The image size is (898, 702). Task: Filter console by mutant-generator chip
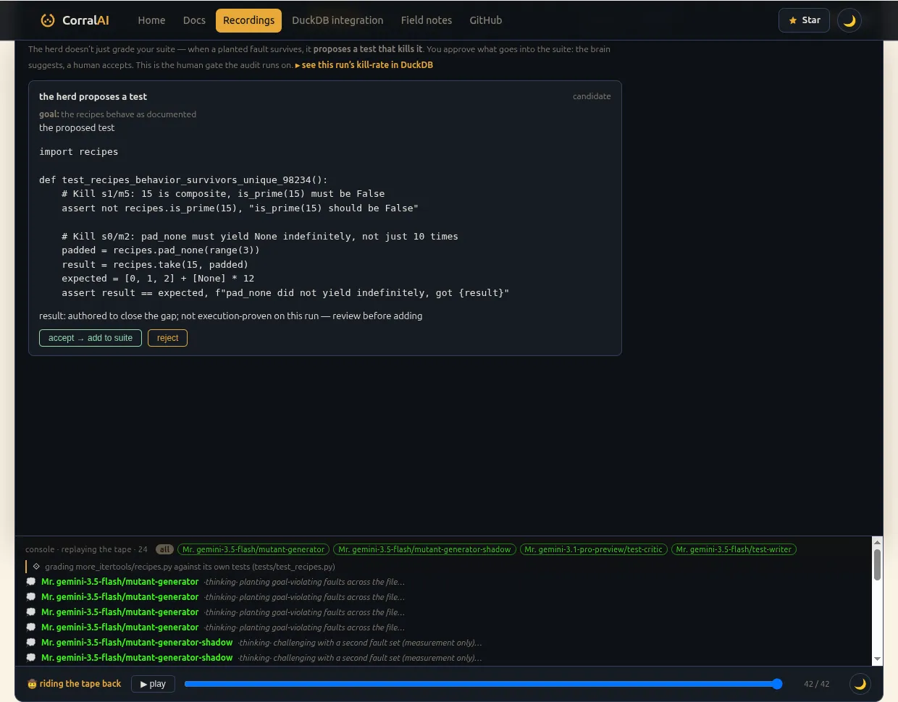pyautogui.click(x=253, y=549)
